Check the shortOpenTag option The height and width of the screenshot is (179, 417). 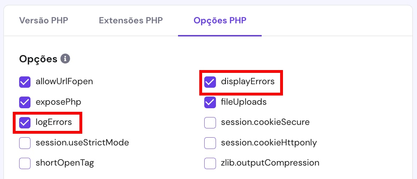[x=25, y=163]
